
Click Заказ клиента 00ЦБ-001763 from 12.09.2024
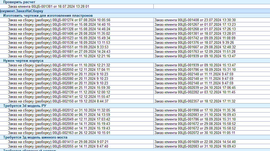click(195, 52)
